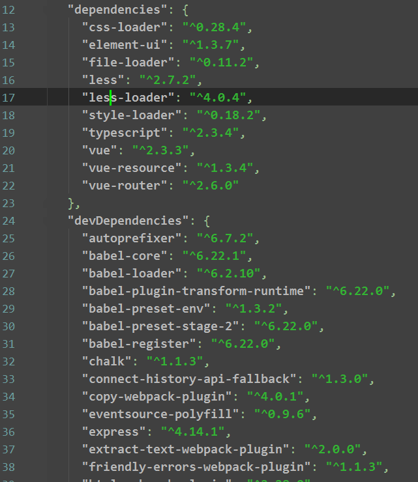Click the "^6.7.2" version value

[x=225, y=238]
